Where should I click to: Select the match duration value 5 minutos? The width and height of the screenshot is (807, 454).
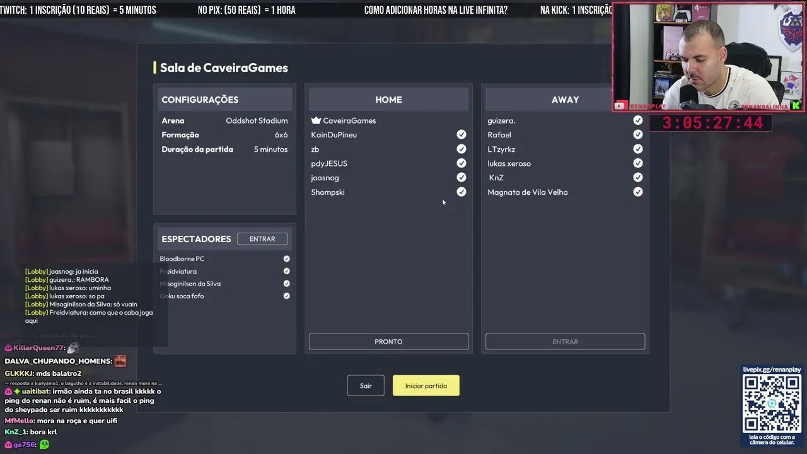[x=270, y=149]
